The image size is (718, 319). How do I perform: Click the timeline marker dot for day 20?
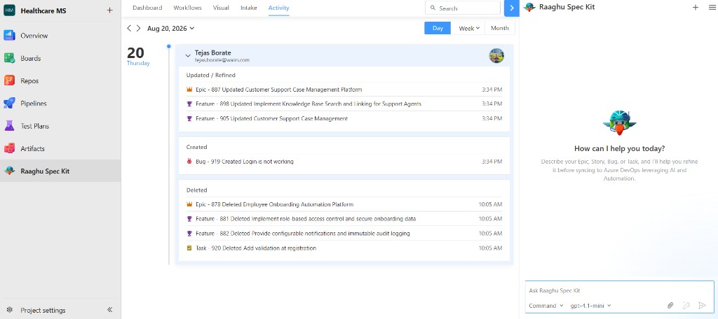click(x=169, y=46)
